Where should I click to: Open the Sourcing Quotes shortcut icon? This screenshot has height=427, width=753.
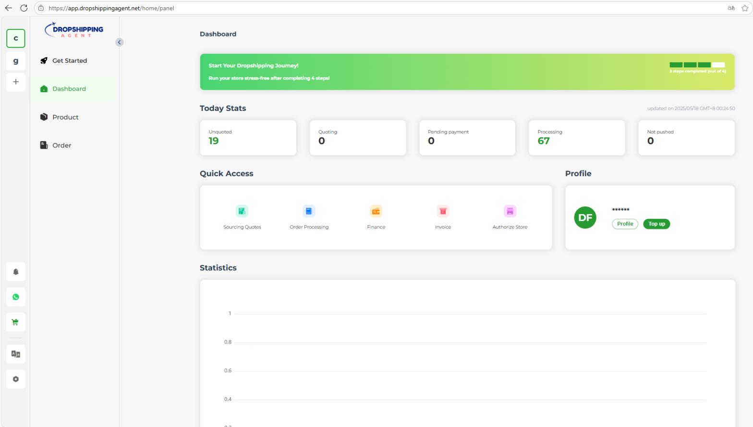(x=242, y=211)
